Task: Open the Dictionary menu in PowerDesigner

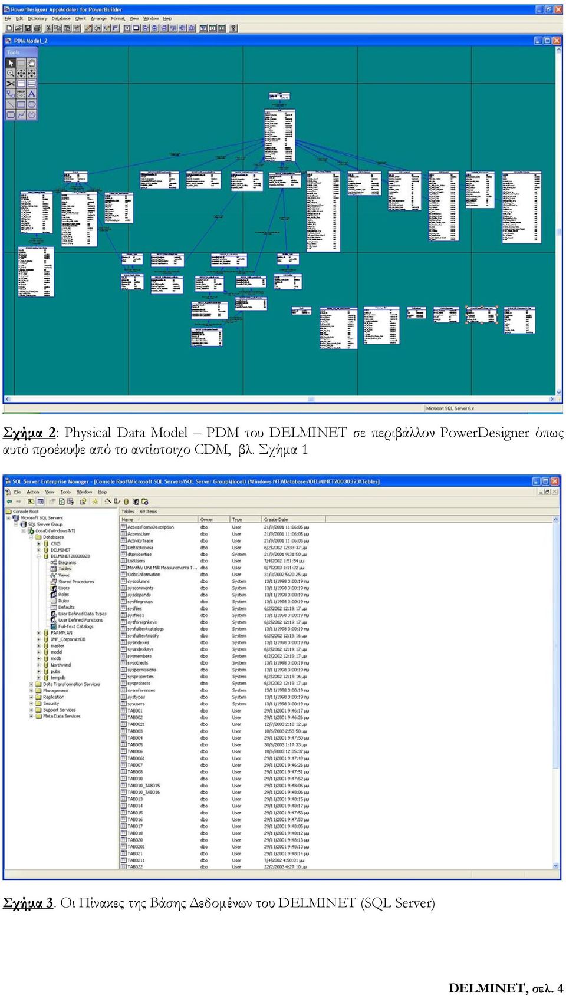Action: 37,18
